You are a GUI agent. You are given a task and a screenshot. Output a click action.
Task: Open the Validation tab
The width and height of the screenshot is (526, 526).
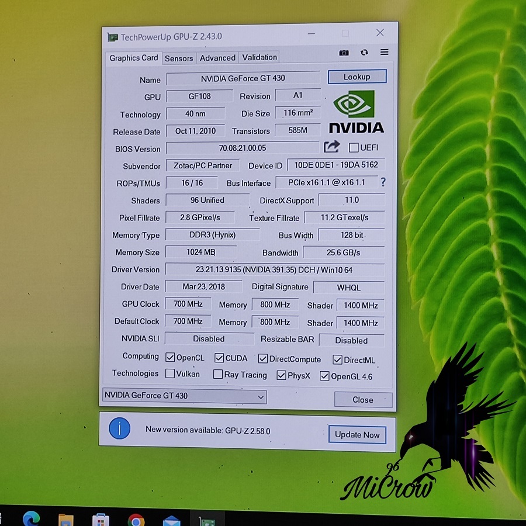point(259,57)
